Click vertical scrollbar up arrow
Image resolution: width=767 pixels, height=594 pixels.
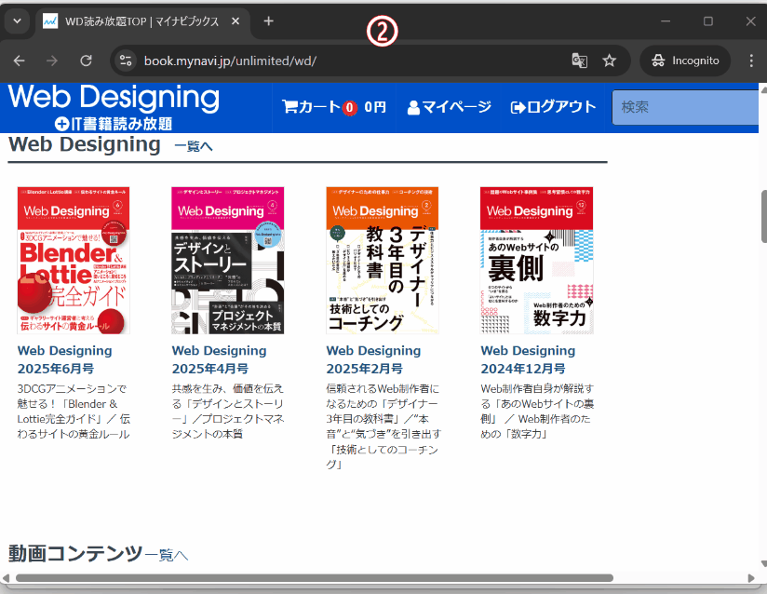pos(763,89)
